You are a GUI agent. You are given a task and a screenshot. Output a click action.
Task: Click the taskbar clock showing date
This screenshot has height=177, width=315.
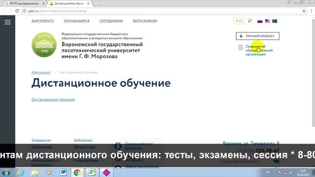coord(303,173)
